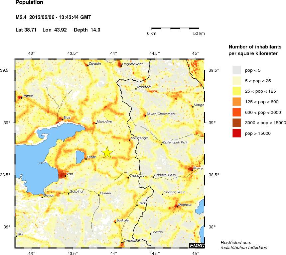286x255 pixels.
Task: Click the Muradiye city marker dot
Action: click(x=96, y=123)
